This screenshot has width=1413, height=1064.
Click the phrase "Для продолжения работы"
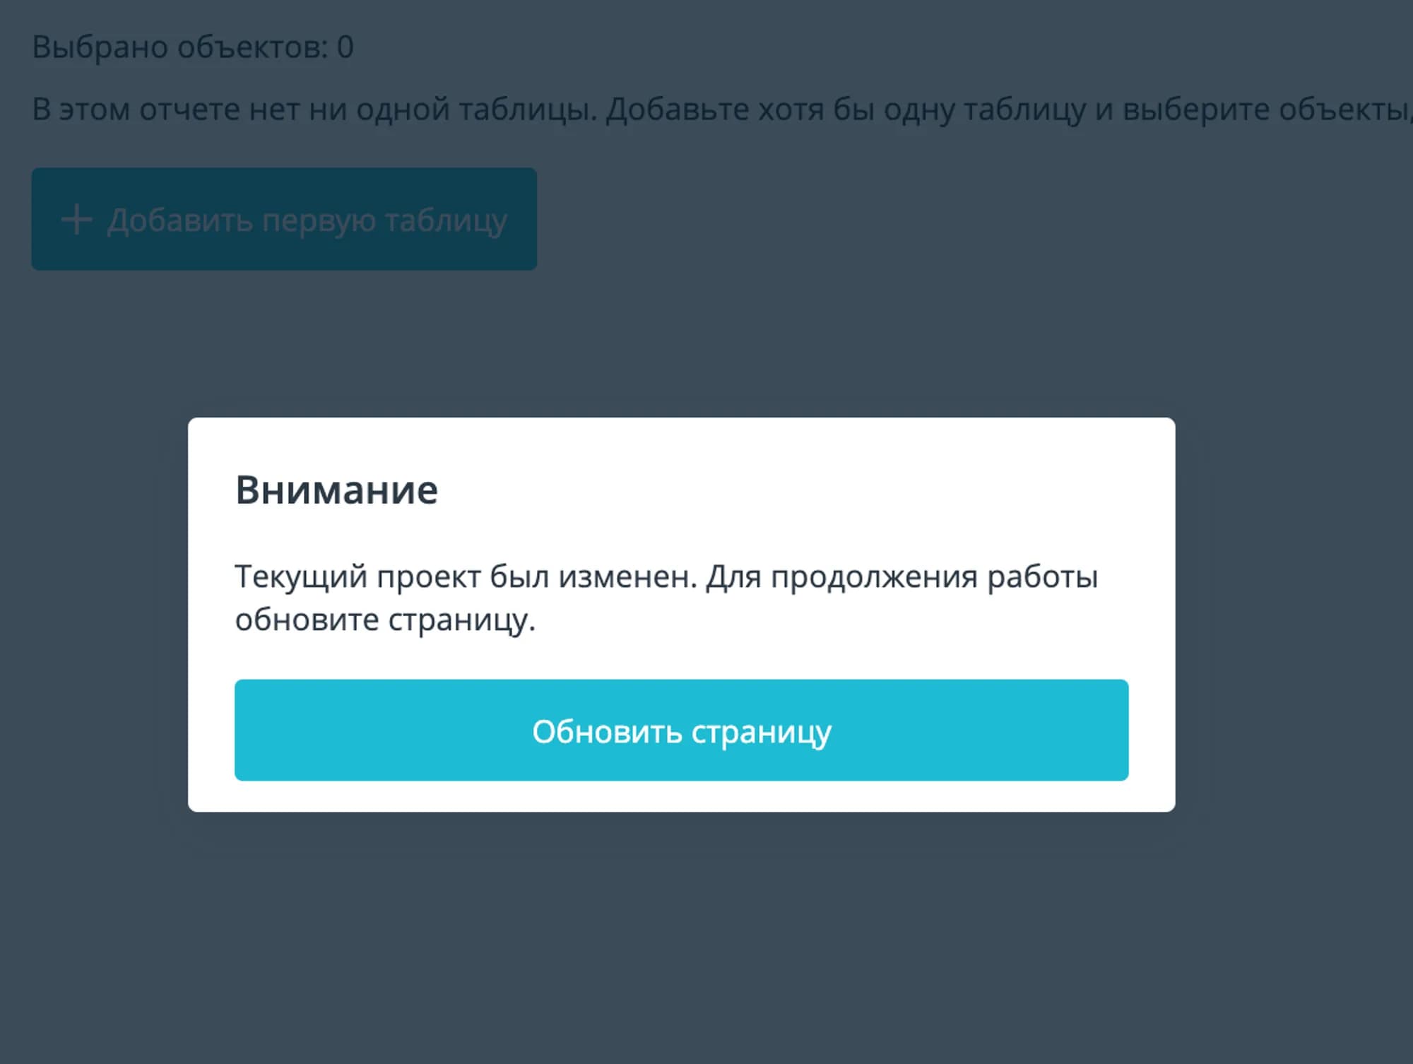pyautogui.click(x=902, y=577)
